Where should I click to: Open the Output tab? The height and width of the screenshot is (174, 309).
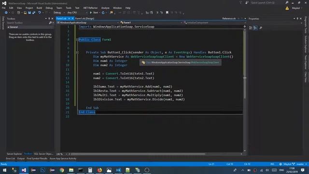pyautogui.click(x=21, y=159)
